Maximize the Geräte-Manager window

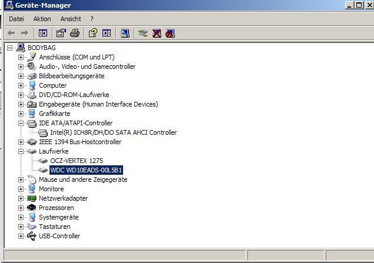pos(359,5)
